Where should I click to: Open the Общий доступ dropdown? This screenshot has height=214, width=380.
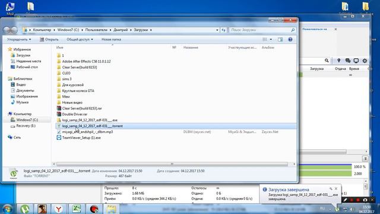[80, 39]
